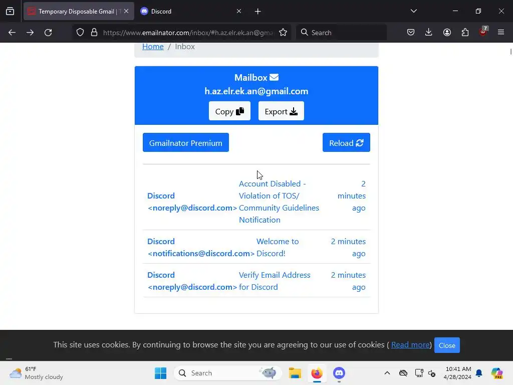This screenshot has height=385, width=513.
Task: Open the tracking protection shield icon
Action: tap(80, 33)
